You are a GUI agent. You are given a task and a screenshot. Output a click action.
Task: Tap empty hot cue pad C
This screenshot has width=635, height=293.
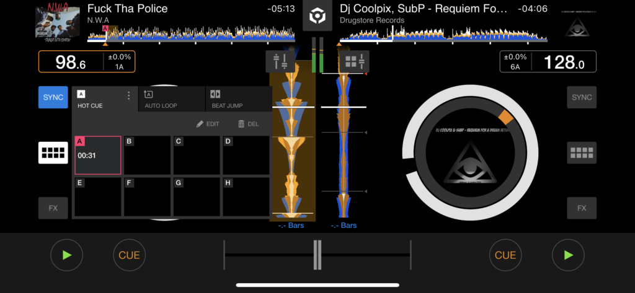(197, 155)
